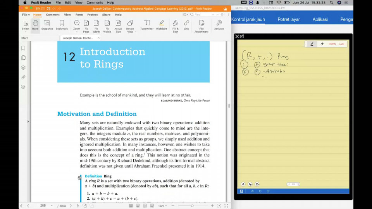The height and width of the screenshot is (209, 372).
Task: Open the Protect ribbon tab
Action: [x=92, y=15]
